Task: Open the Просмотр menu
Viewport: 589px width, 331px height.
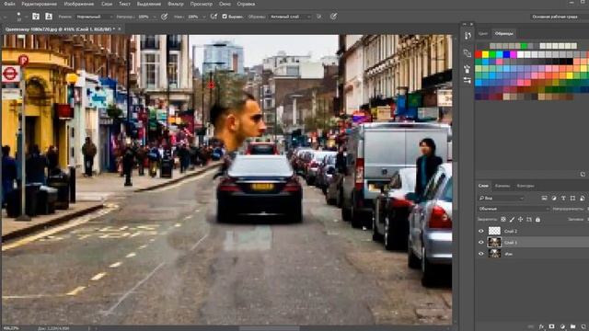Action: 201,4
